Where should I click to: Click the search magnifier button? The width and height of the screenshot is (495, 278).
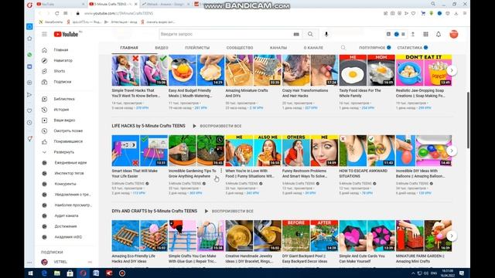[x=310, y=34]
